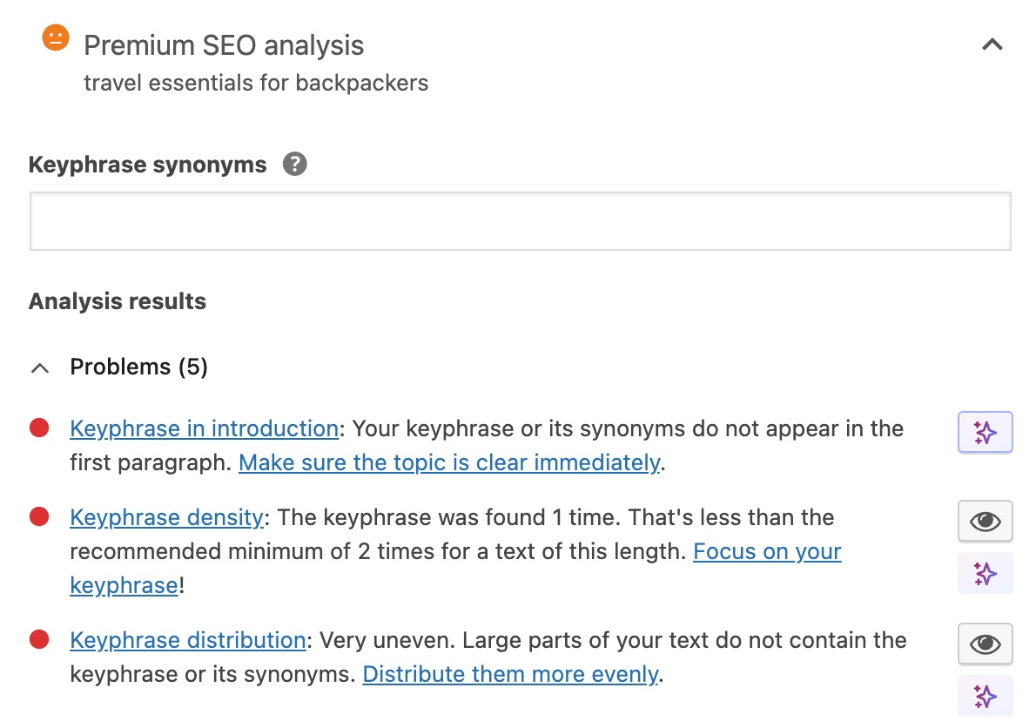Toggle the eye highlight for Keyphrase density
Screen dimensions: 1036x728
tap(985, 521)
